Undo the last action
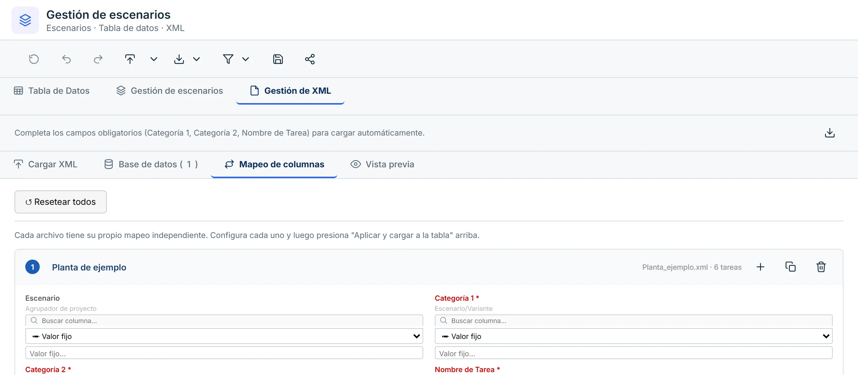 pyautogui.click(x=66, y=59)
